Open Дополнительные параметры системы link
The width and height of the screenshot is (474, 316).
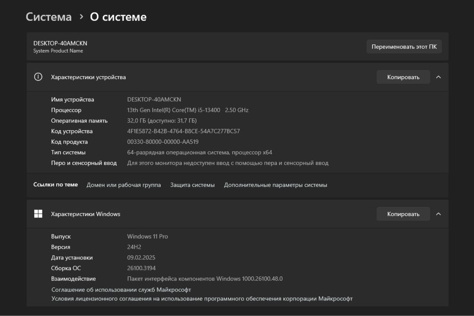tap(275, 185)
